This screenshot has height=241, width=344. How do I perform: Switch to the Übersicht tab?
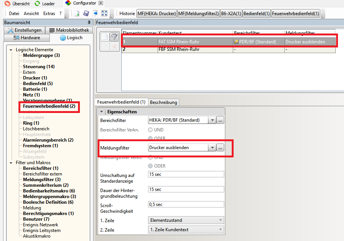pyautogui.click(x=17, y=3)
